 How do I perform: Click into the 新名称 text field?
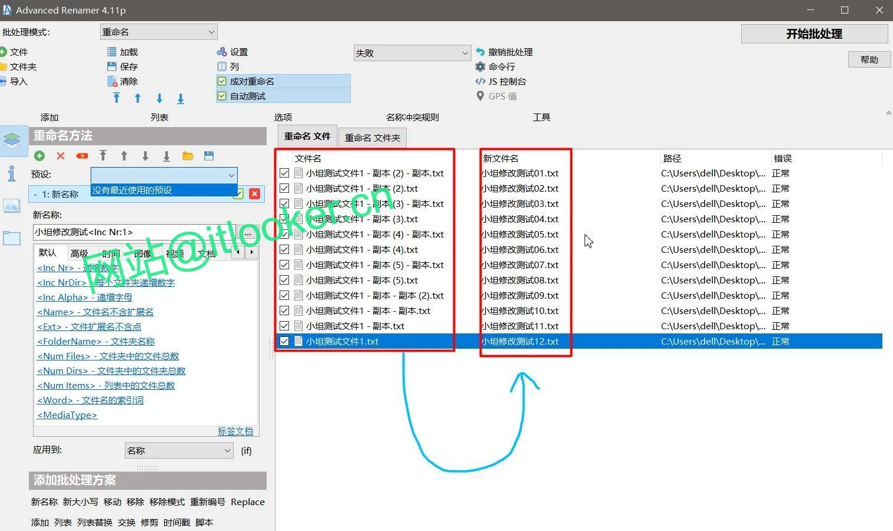pyautogui.click(x=135, y=232)
